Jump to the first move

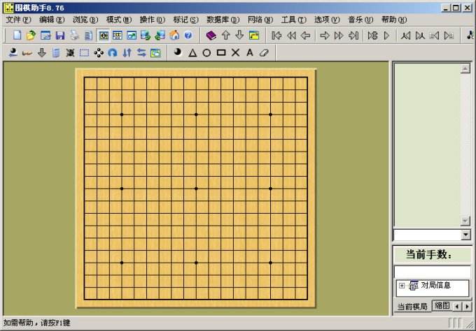pos(276,35)
